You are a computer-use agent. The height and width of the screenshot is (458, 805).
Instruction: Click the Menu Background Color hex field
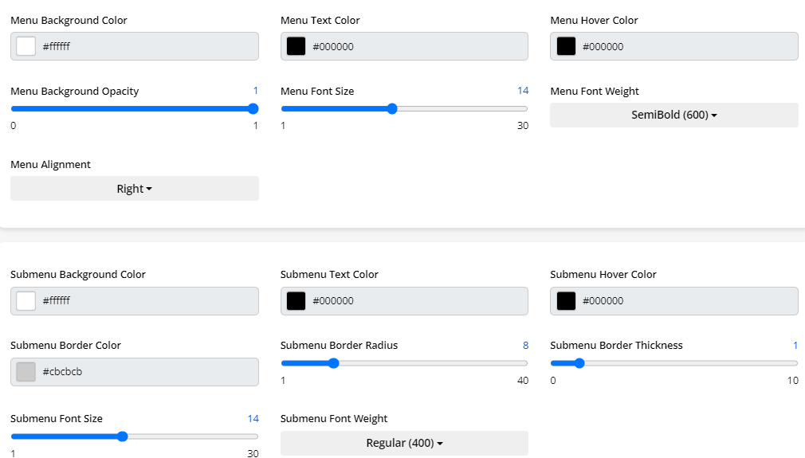(x=147, y=46)
